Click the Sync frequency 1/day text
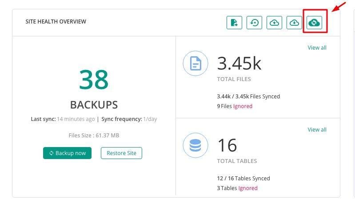The width and height of the screenshot is (355, 206). click(129, 119)
